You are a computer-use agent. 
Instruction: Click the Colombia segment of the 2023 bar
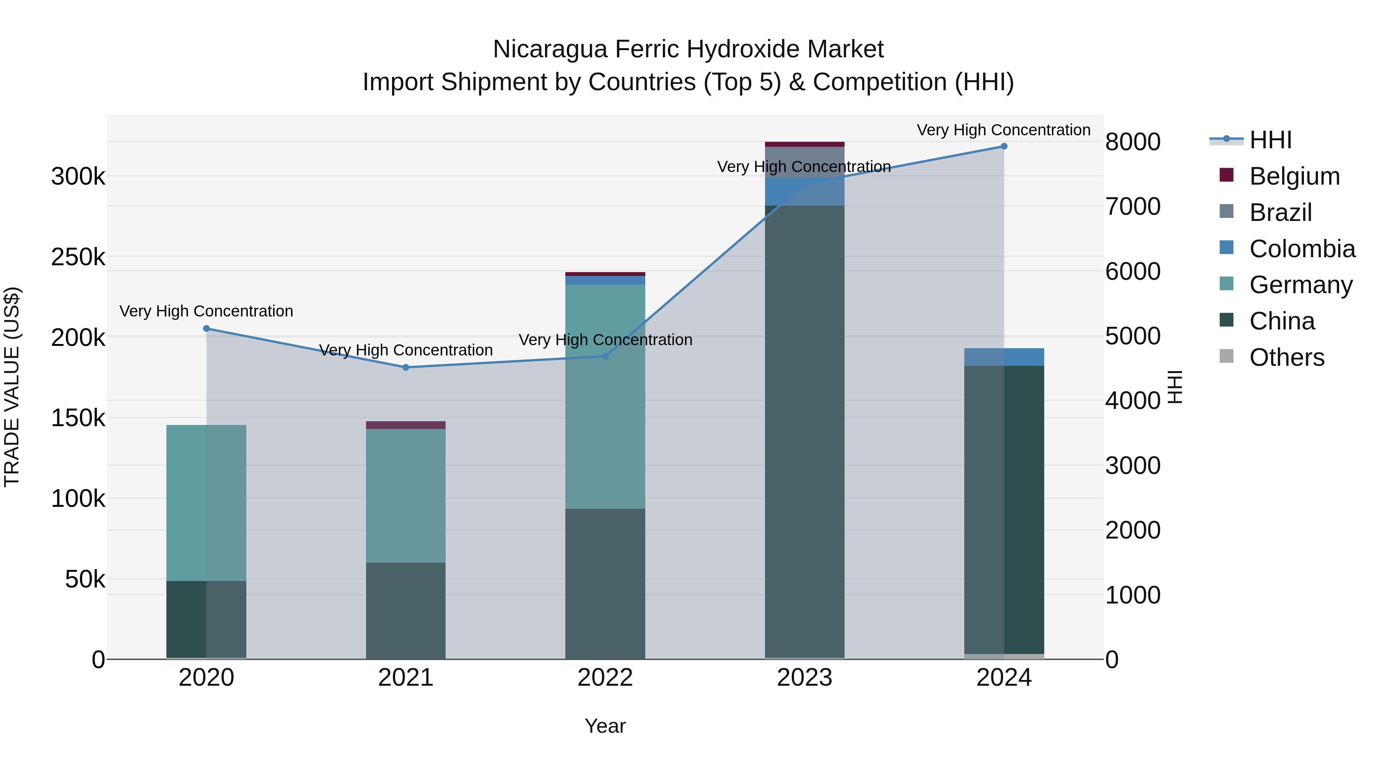click(804, 192)
